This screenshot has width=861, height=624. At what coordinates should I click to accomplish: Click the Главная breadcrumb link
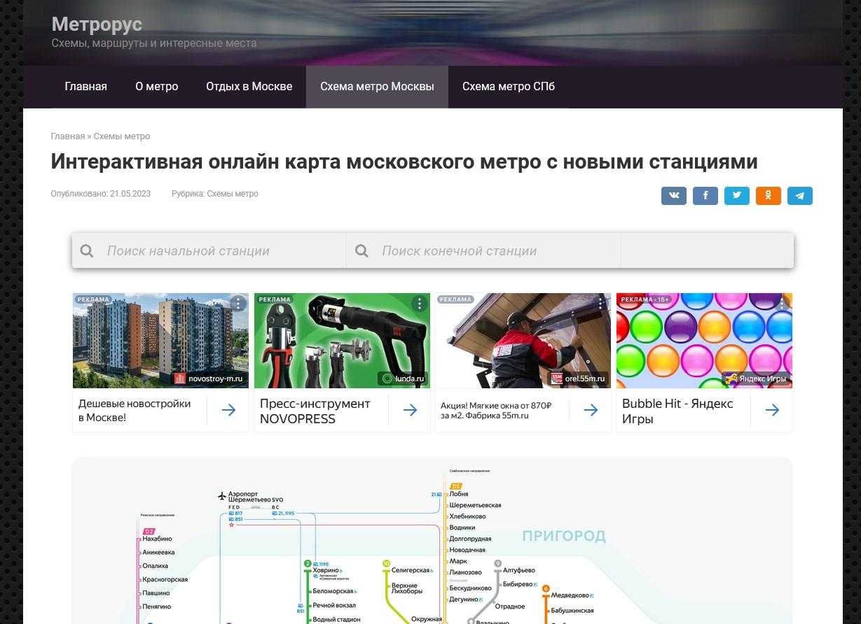[x=67, y=136]
